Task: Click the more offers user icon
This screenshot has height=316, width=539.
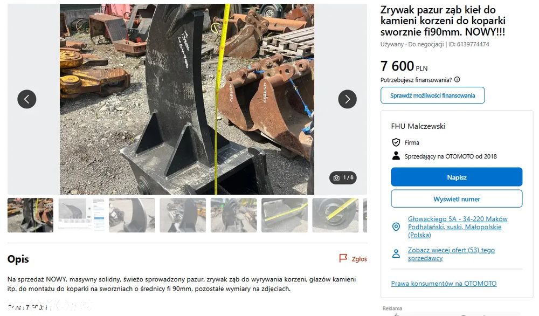Action: pos(396,254)
